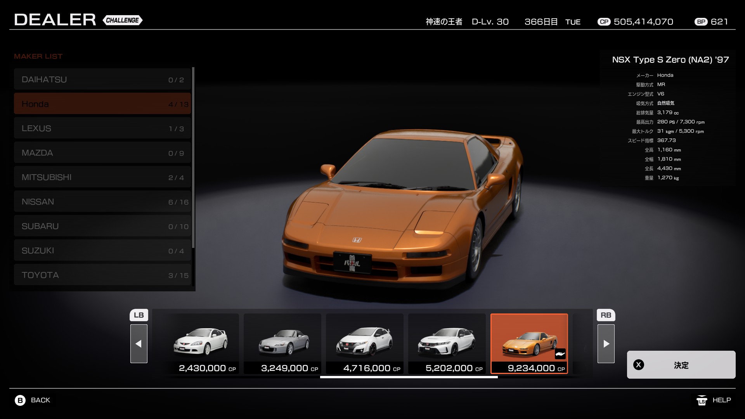Choose NISSAN from maker list
745x419 pixels.
click(102, 202)
